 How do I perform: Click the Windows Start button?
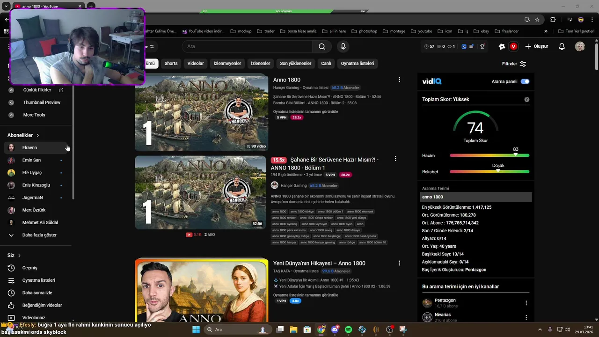[196, 330]
